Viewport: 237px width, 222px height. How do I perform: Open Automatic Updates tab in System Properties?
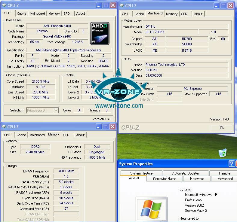186,173
